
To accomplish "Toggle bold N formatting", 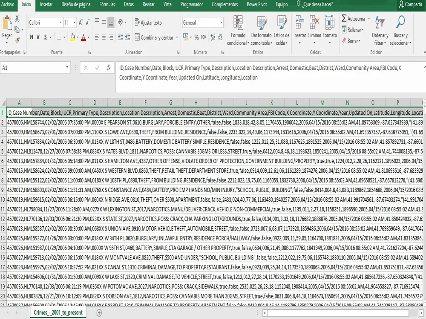I will (x=32, y=37).
